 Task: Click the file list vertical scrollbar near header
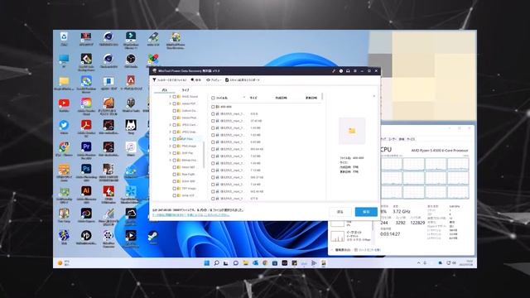[322, 97]
